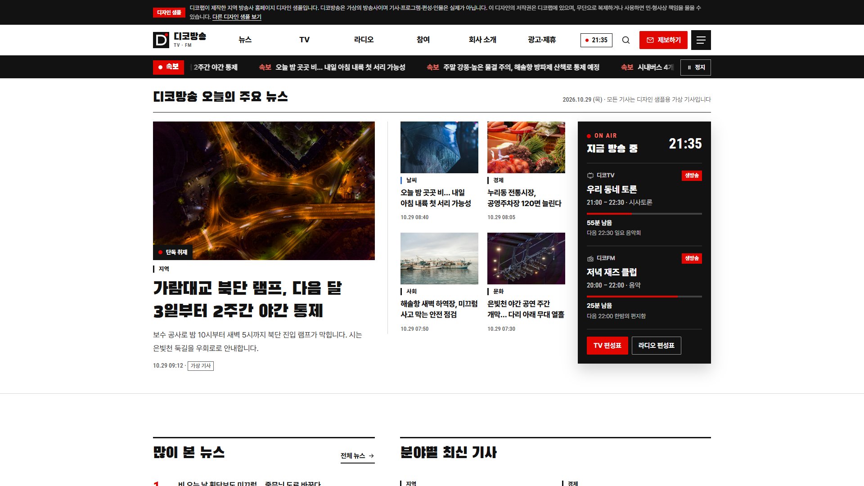Screen dimensions: 864x486
Task: Open the vegetable market thumbnail
Action: pyautogui.click(x=526, y=147)
